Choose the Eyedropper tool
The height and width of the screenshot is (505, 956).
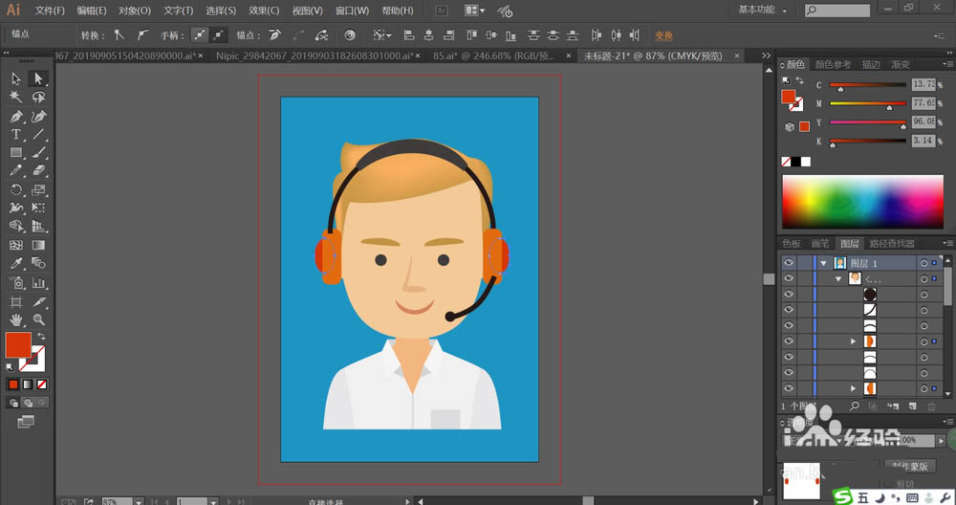16,264
